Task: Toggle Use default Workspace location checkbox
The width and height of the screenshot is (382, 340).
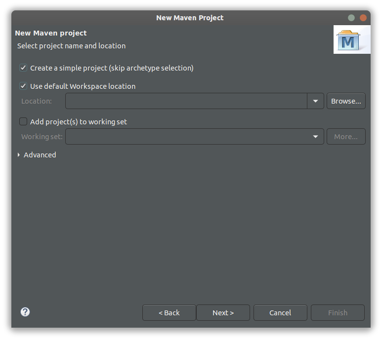Action: (23, 86)
